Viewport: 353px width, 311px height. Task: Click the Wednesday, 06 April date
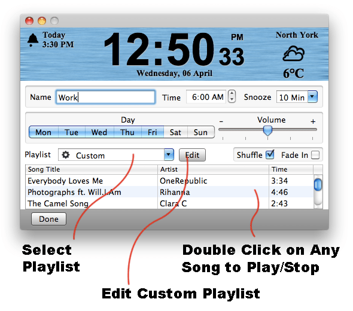click(x=175, y=73)
